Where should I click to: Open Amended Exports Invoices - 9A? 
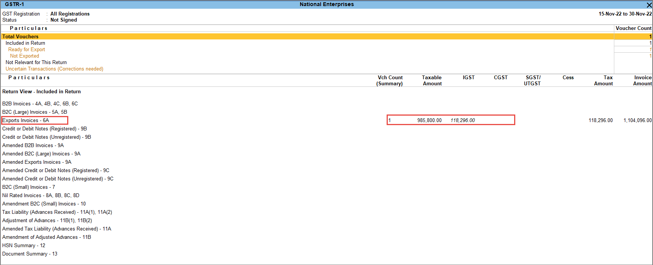point(37,162)
